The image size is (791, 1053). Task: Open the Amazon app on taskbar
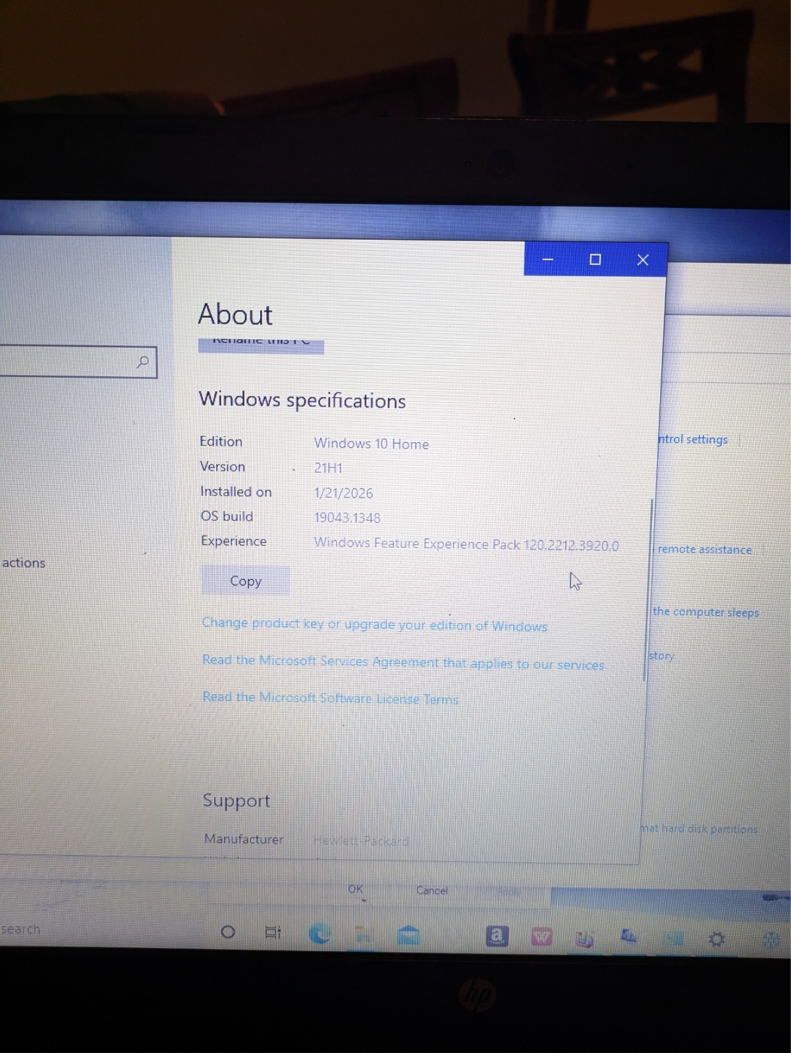click(x=497, y=936)
